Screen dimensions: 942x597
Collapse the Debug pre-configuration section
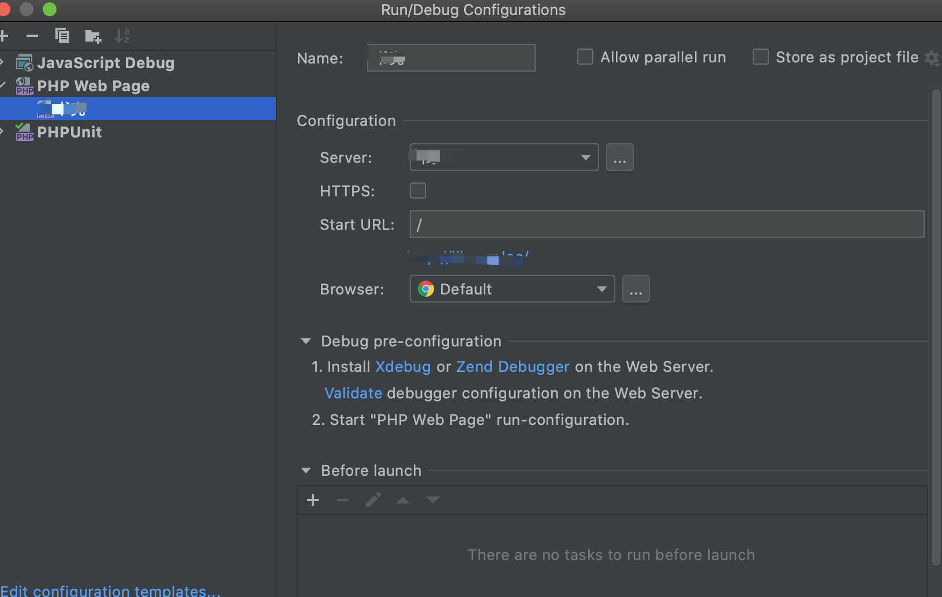tap(306, 341)
